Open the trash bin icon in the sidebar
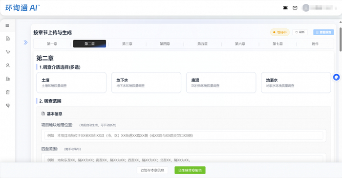342x178 pixels. 8,92
